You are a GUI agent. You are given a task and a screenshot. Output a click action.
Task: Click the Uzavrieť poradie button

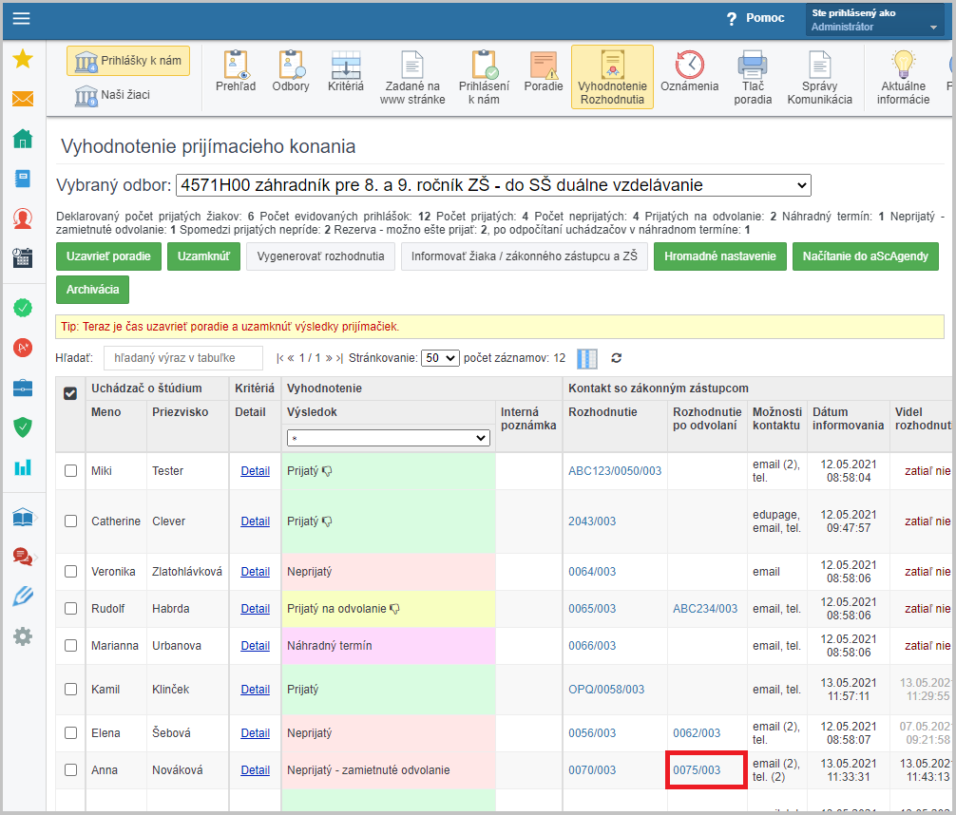pyautogui.click(x=108, y=256)
